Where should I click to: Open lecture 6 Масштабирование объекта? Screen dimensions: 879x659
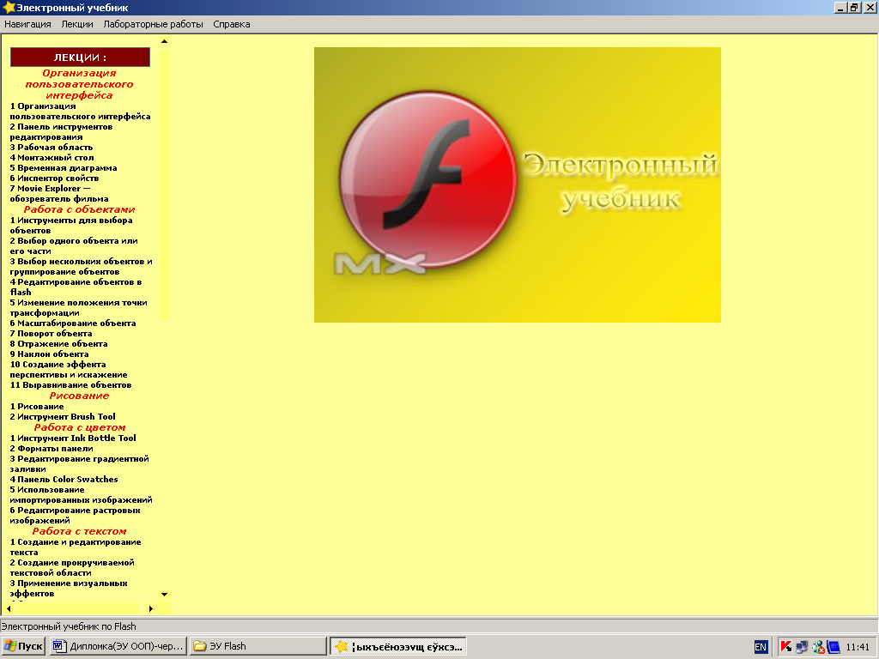coord(73,323)
